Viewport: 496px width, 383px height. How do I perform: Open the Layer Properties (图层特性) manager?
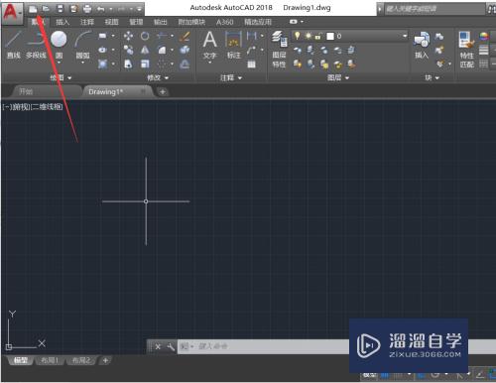point(279,49)
